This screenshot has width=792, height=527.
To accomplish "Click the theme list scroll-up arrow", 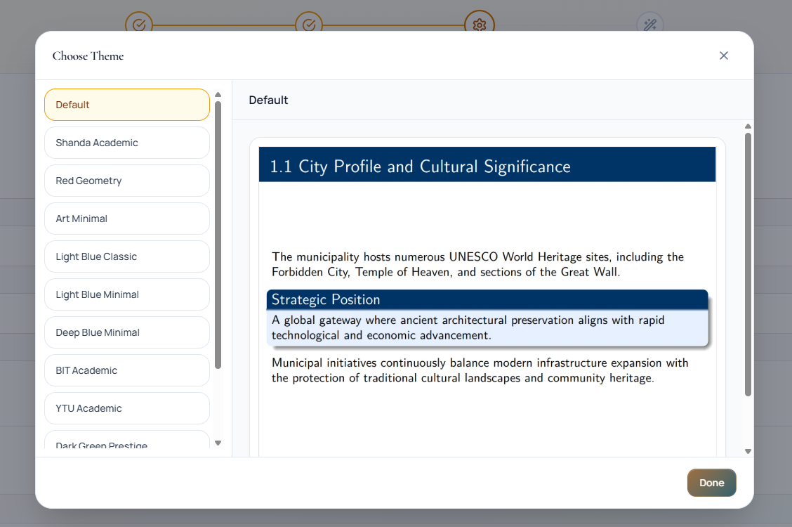I will [218, 95].
